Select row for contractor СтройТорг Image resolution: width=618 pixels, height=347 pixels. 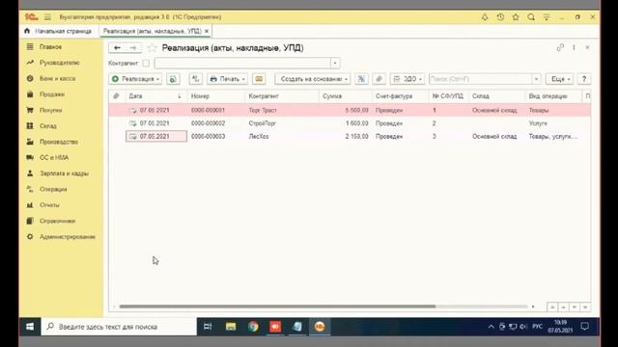(350, 123)
